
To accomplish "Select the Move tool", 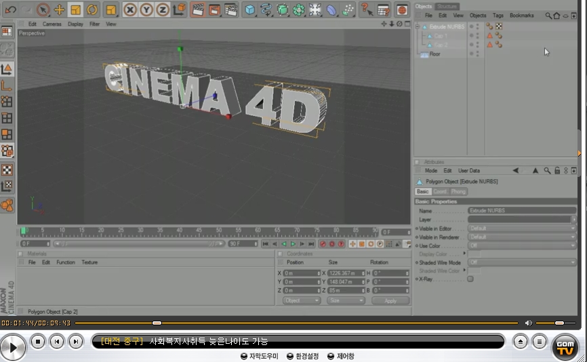I will [59, 9].
